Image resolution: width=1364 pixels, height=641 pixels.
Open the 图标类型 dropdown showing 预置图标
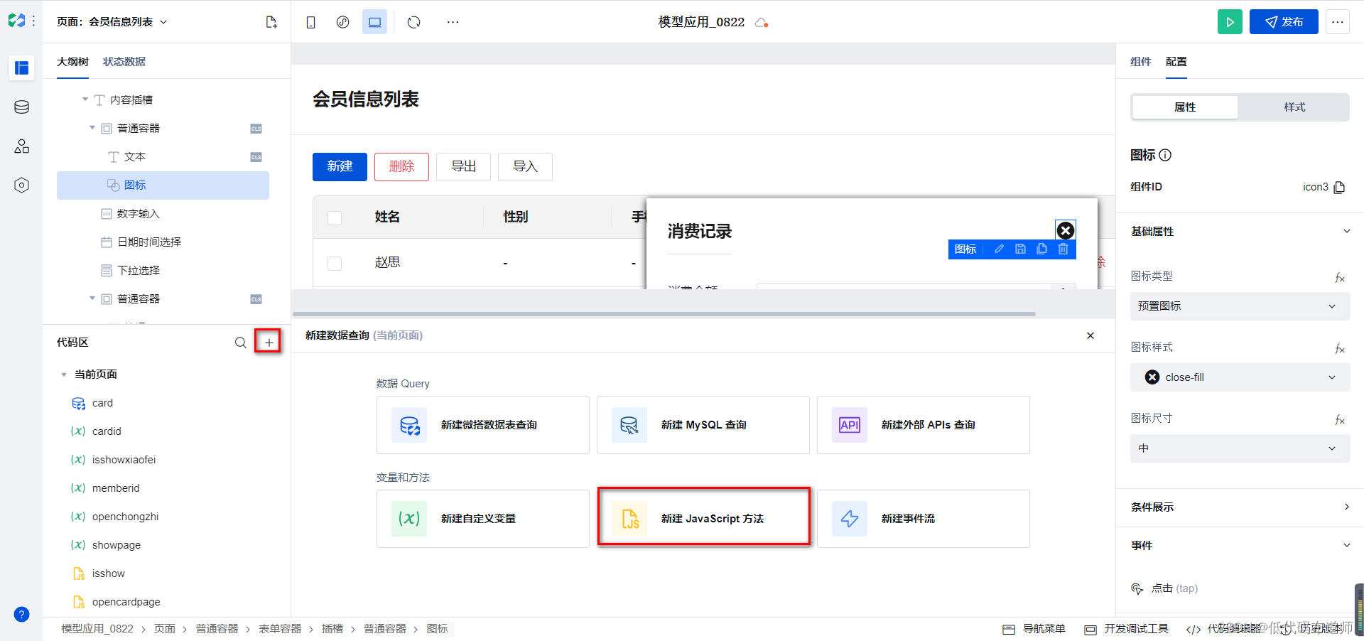pos(1240,306)
